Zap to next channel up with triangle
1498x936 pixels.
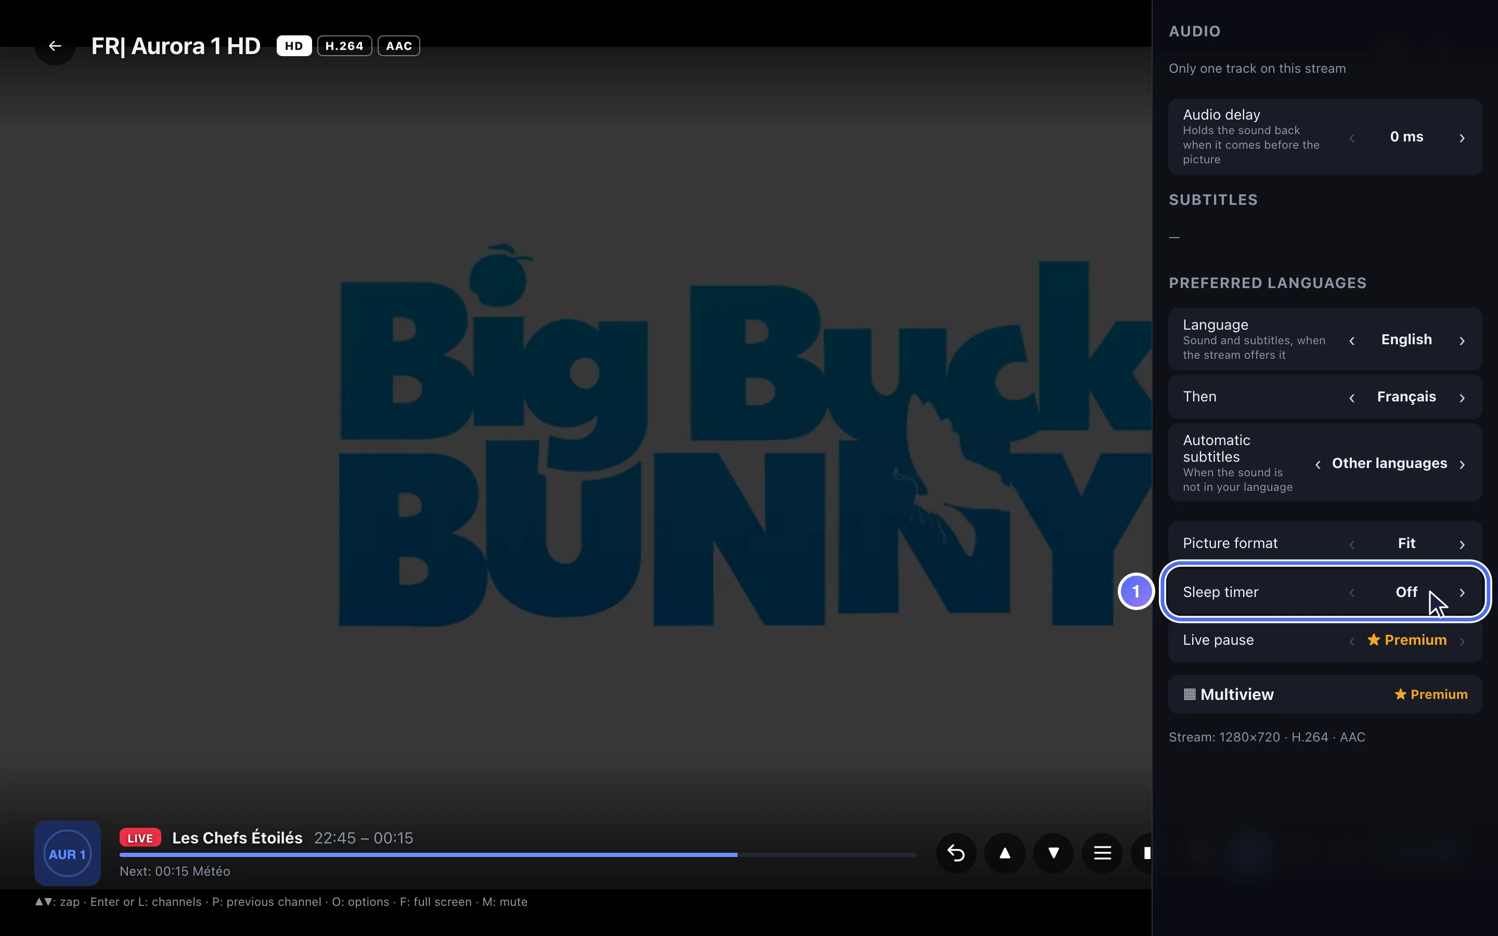point(1005,853)
